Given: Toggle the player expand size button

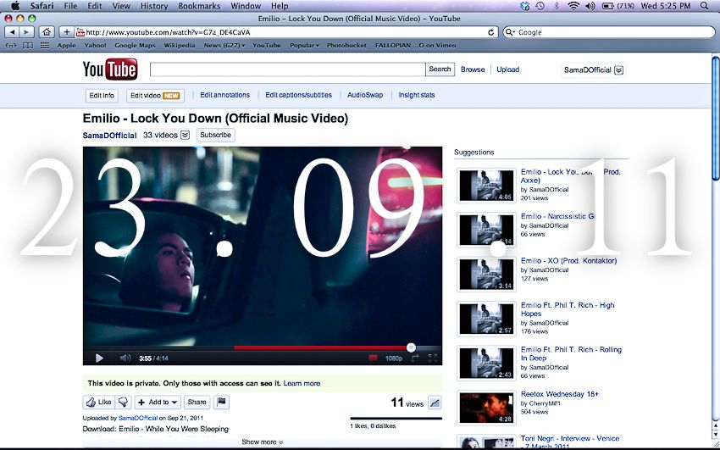Looking at the screenshot, I should (x=415, y=358).
